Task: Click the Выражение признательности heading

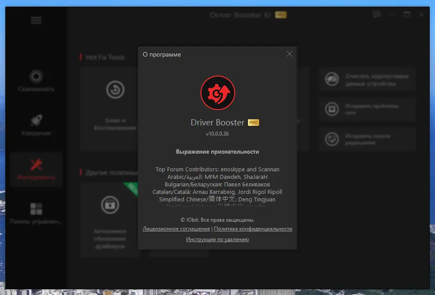Action: click(217, 151)
